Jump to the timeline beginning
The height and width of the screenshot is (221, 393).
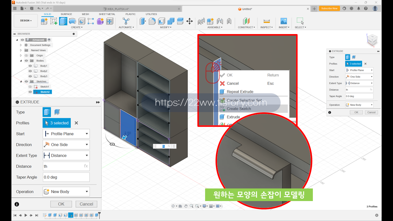point(15,215)
